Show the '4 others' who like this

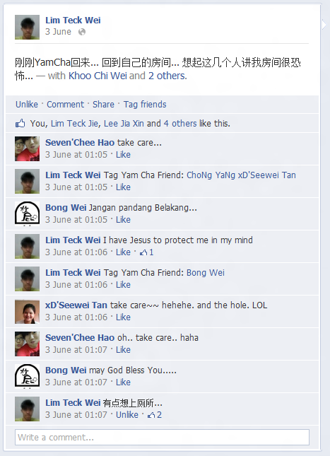click(x=180, y=124)
